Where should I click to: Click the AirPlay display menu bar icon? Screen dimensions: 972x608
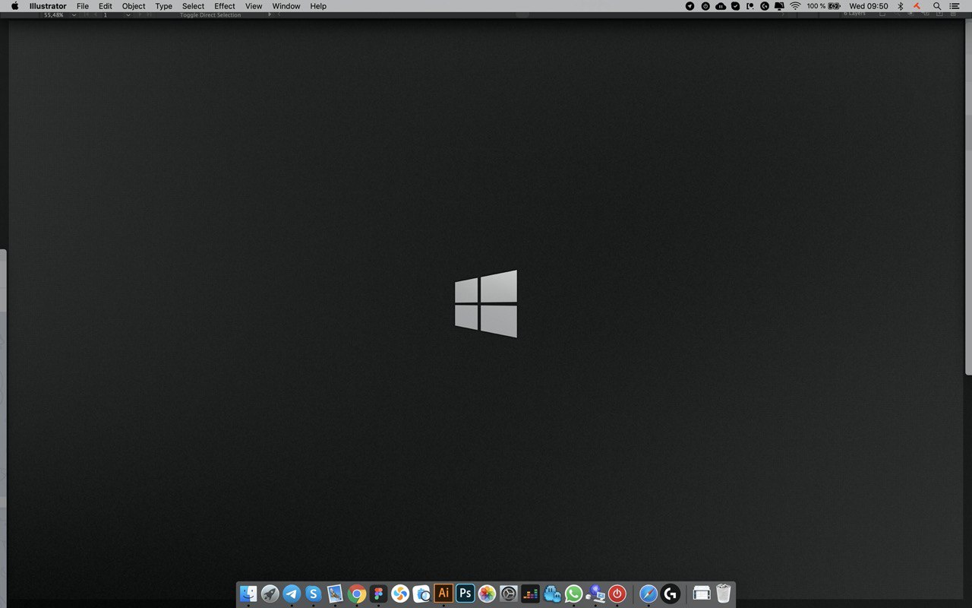tap(779, 6)
